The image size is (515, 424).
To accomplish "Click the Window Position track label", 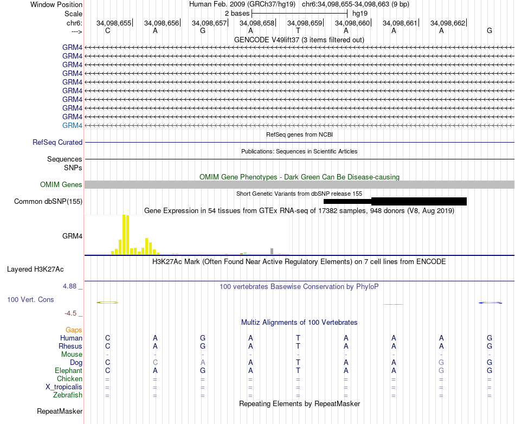I will click(x=56, y=4).
